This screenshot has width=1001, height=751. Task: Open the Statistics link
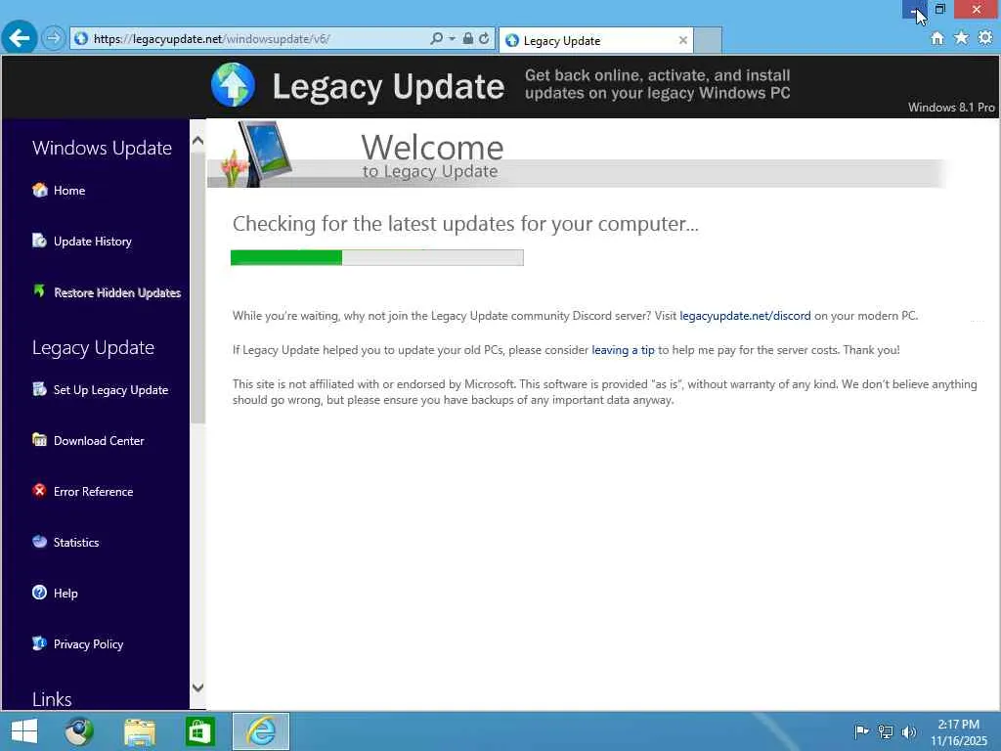(76, 542)
